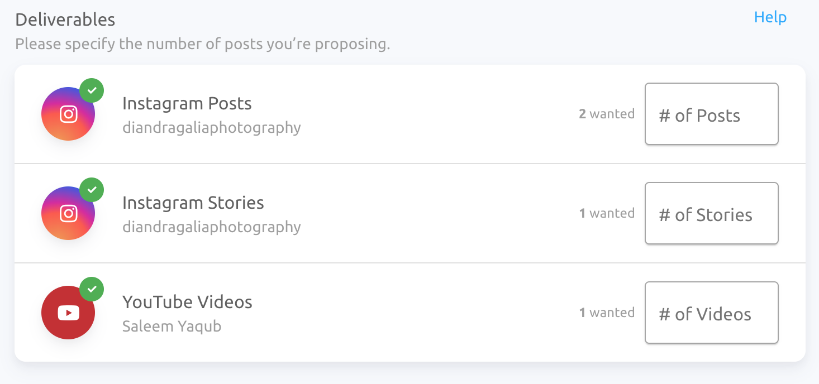Click diandragaliaphotography under Instagram Stories
This screenshot has width=819, height=384.
[212, 227]
